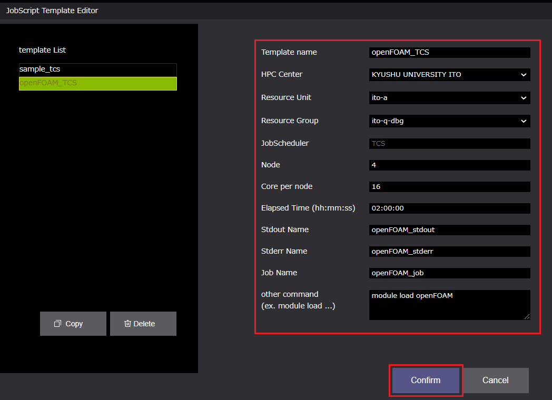Click the Stdout Name field

[449, 230]
